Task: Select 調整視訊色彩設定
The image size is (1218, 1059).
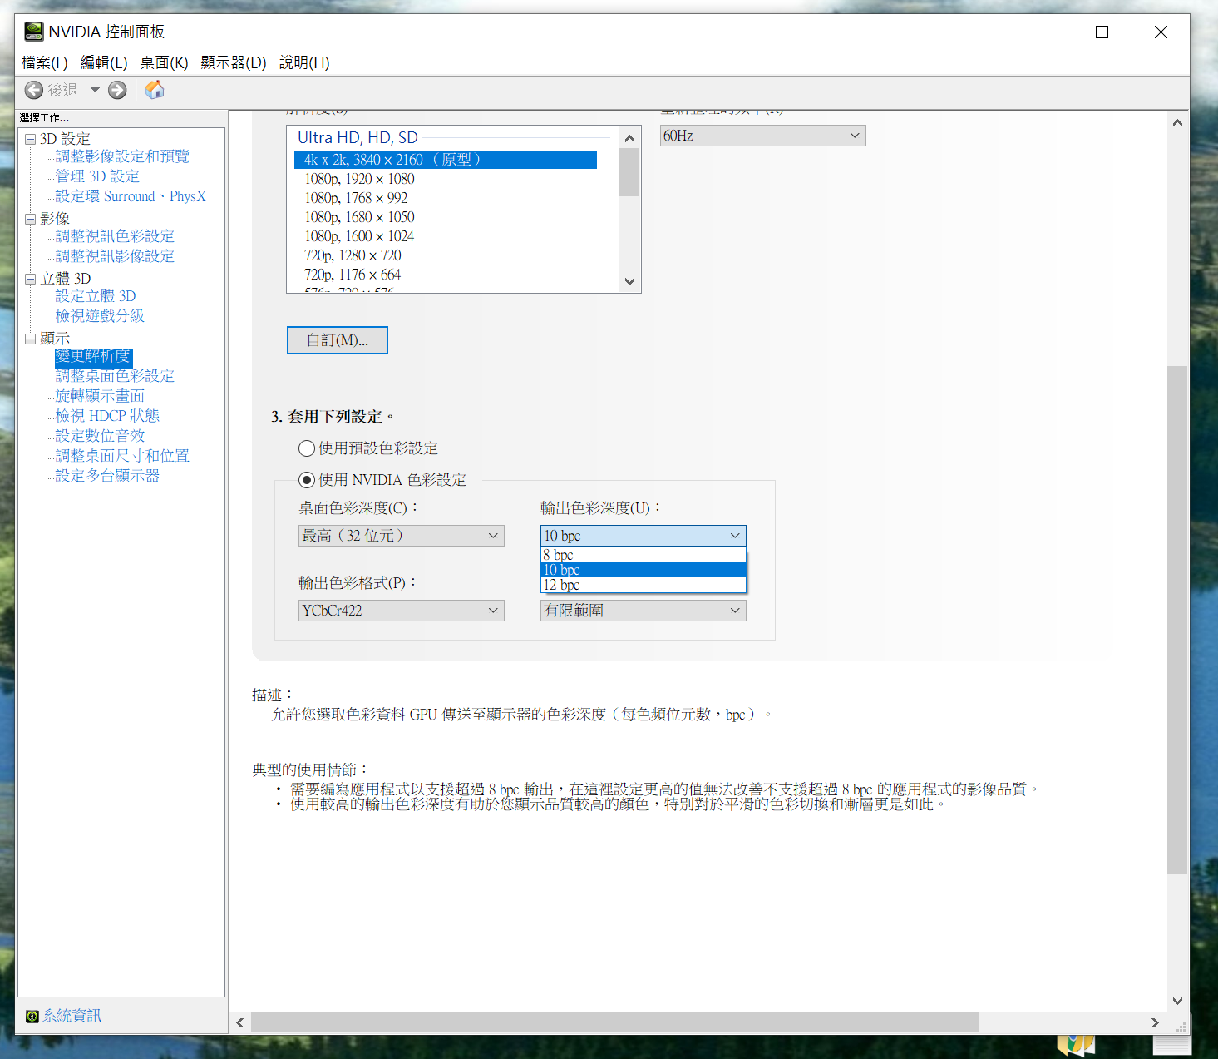Action: click(115, 236)
